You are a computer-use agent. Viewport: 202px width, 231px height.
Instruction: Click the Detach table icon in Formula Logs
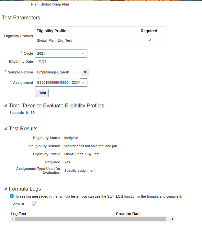(x=34, y=204)
